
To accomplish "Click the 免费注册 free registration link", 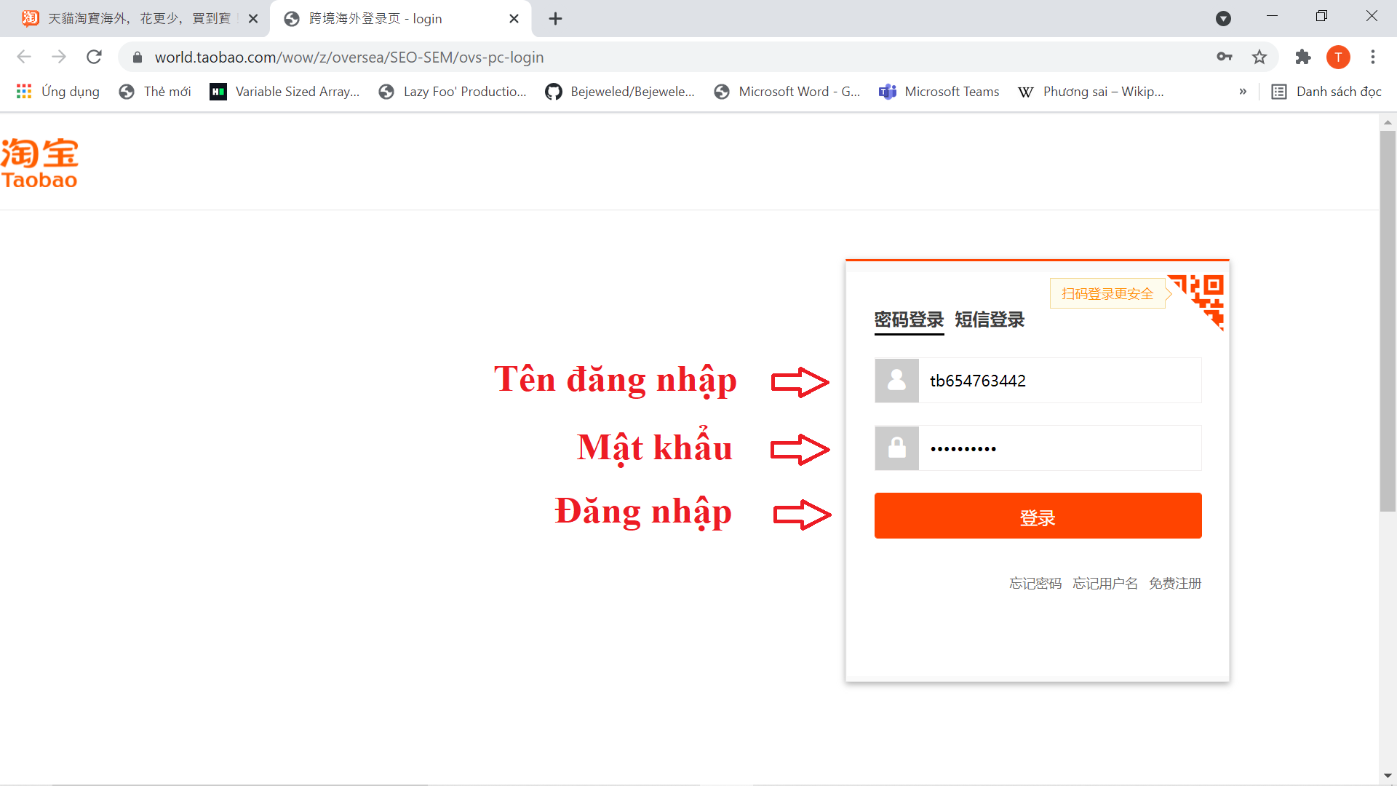I will pos(1175,582).
